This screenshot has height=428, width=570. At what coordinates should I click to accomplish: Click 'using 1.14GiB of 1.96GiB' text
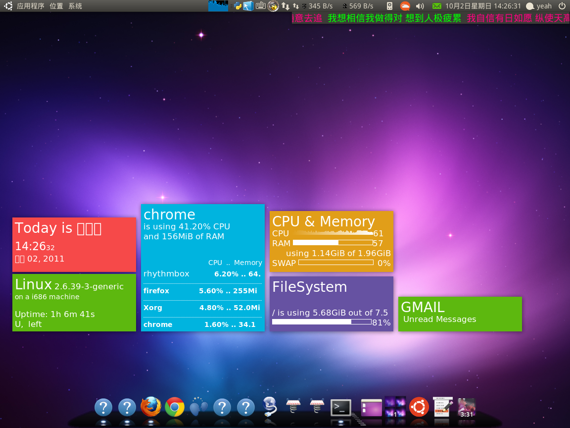(338, 253)
